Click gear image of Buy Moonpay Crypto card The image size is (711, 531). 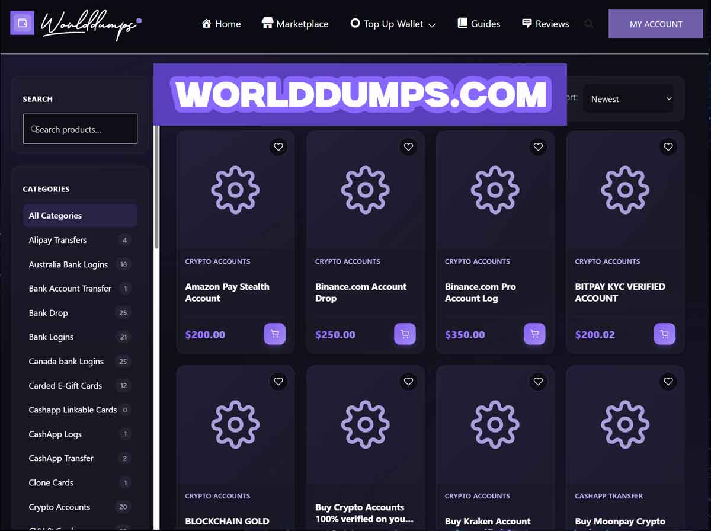click(x=625, y=424)
